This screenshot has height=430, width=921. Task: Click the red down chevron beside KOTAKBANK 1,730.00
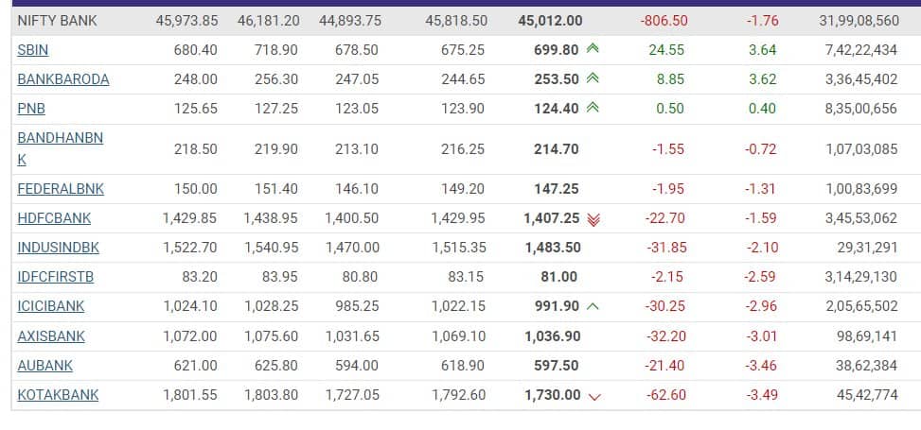[x=594, y=396]
